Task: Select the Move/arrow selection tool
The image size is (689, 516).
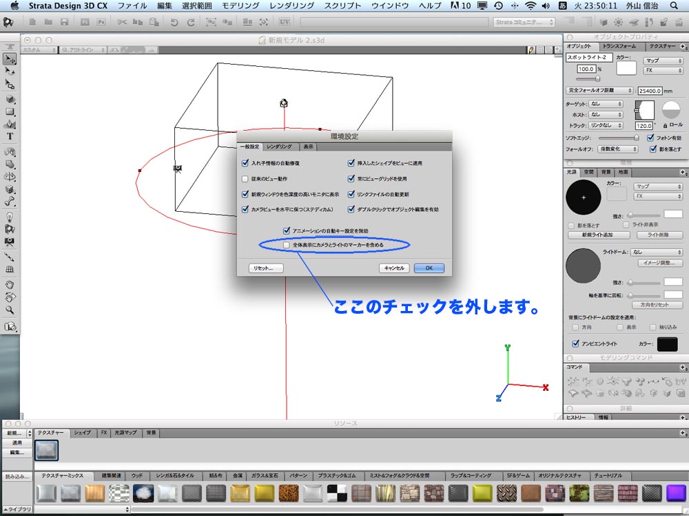Action: (x=10, y=58)
